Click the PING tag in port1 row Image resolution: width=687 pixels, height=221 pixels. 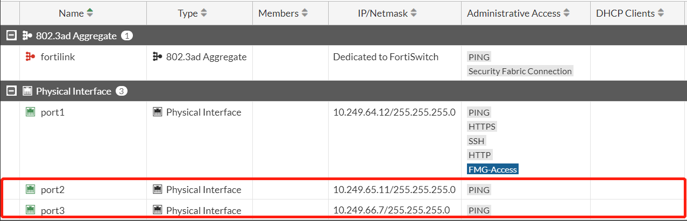[x=479, y=112]
